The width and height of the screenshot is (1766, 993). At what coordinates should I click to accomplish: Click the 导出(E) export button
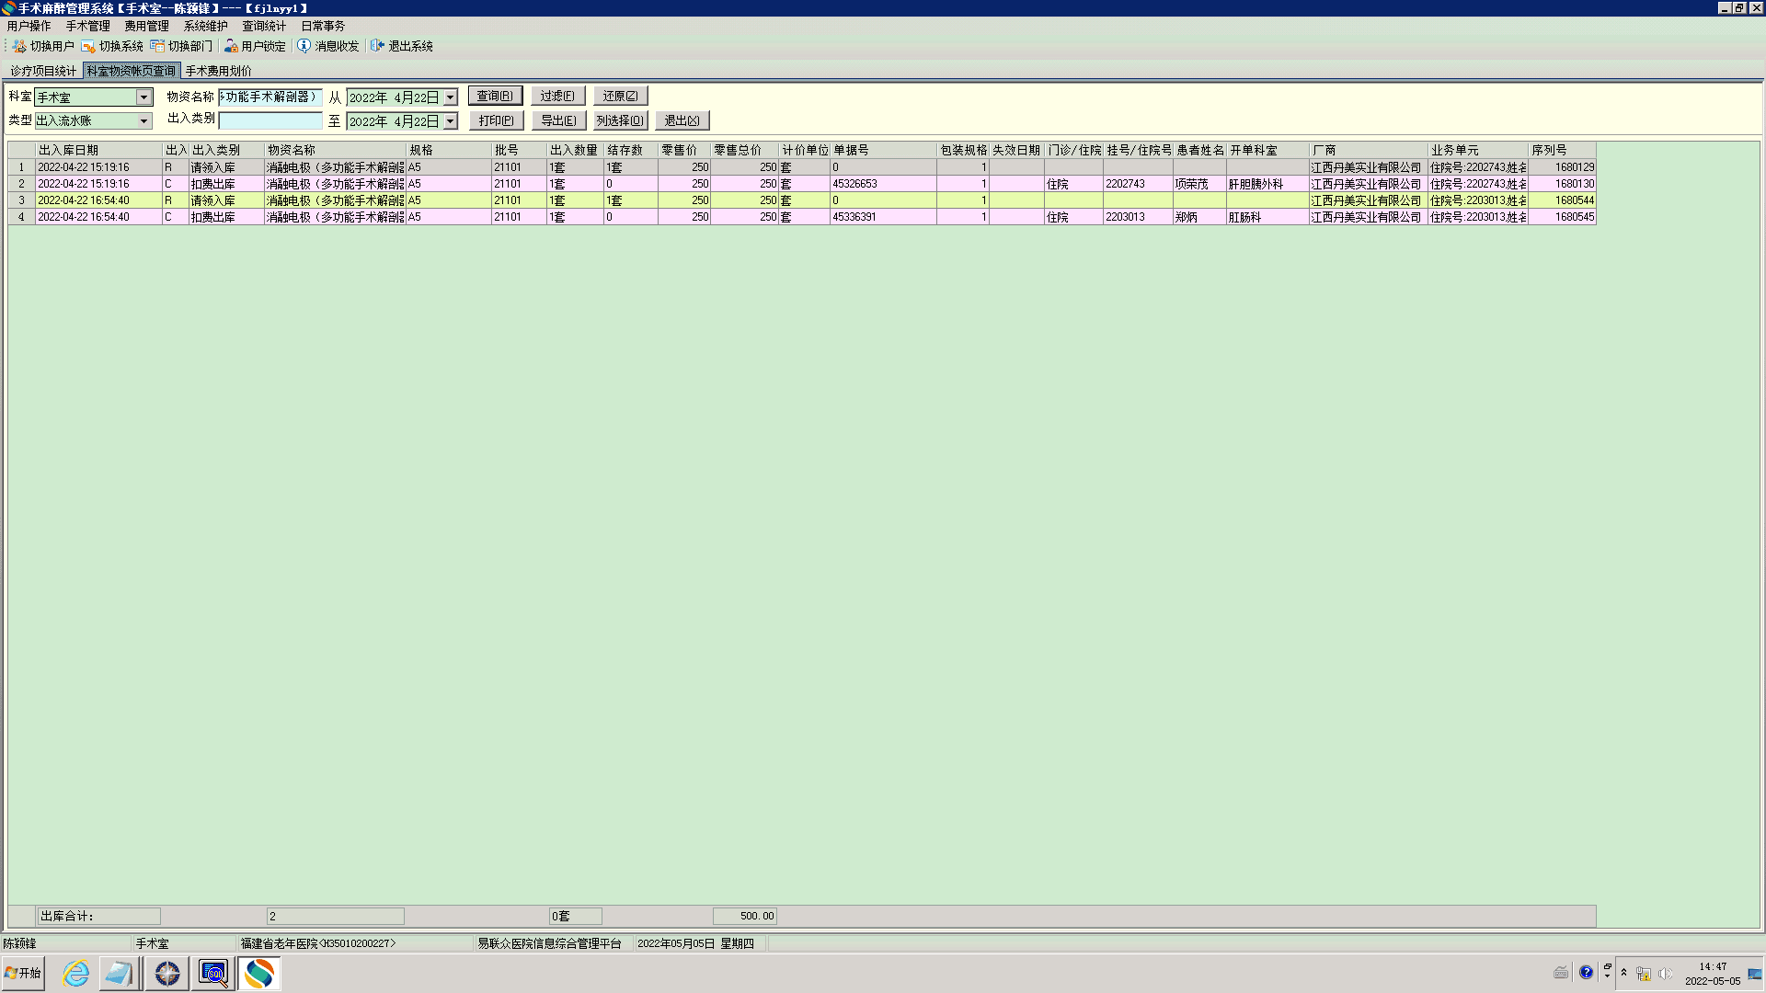click(x=558, y=120)
